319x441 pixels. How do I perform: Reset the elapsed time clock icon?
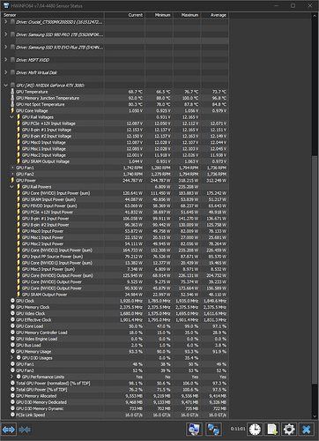tap(255, 430)
